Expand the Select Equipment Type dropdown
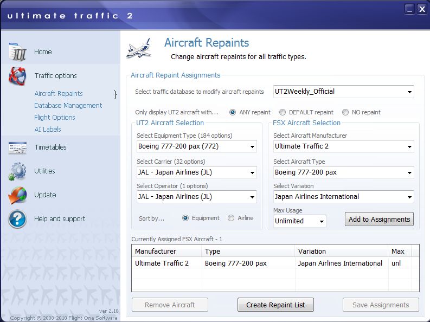The image size is (430, 322). [x=197, y=146]
